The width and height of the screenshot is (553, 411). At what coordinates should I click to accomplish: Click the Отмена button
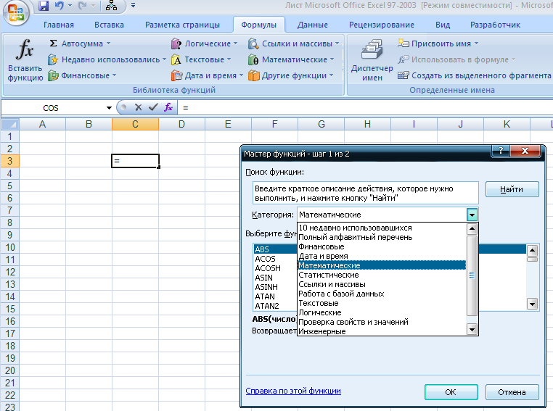tap(512, 392)
